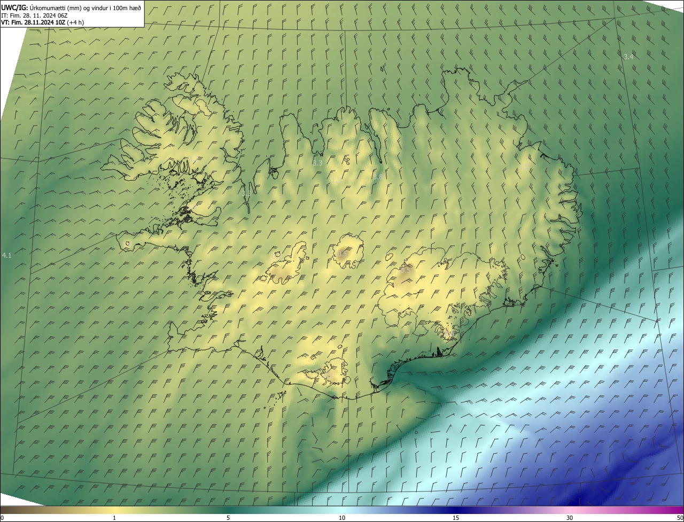
Task: Click the "15" tick on the color scale
Action: (456, 518)
